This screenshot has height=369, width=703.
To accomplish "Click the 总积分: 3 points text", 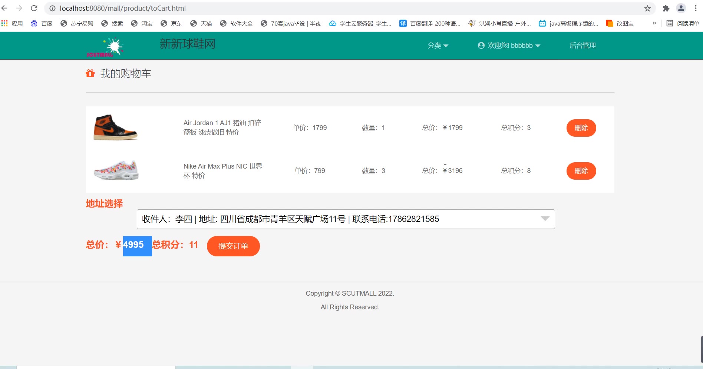I will 516,128.
